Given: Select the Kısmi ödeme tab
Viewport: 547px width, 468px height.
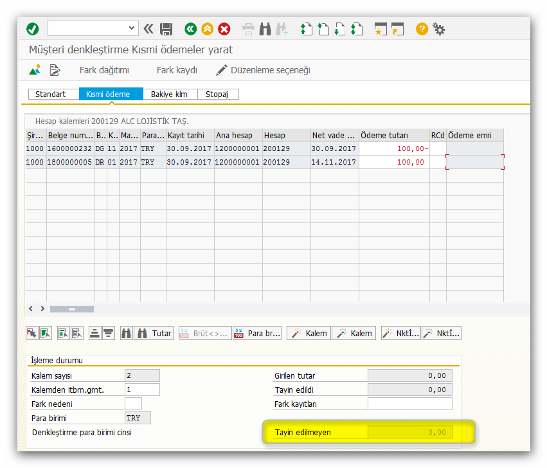Looking at the screenshot, I should tap(111, 94).
